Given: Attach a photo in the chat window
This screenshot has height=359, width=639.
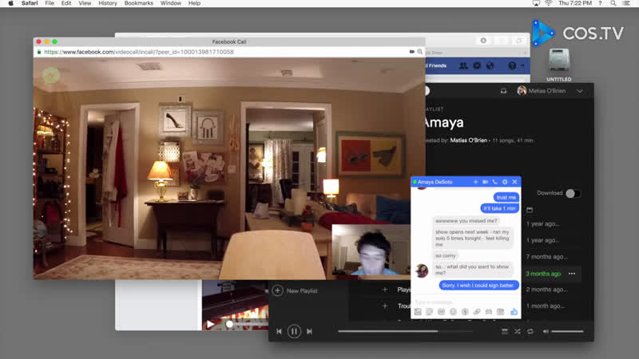Looking at the screenshot, I should [418, 312].
